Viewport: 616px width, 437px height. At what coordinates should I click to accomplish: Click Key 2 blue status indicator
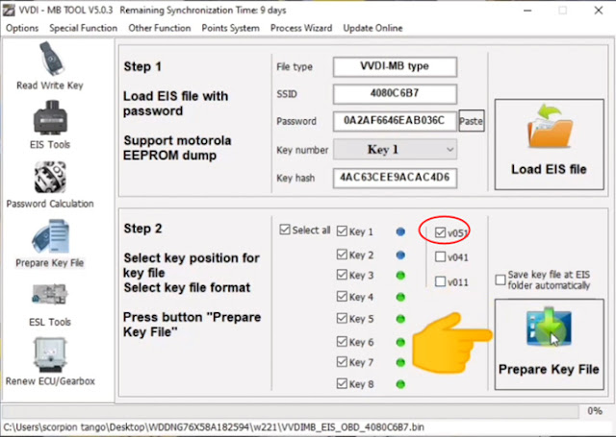click(400, 255)
